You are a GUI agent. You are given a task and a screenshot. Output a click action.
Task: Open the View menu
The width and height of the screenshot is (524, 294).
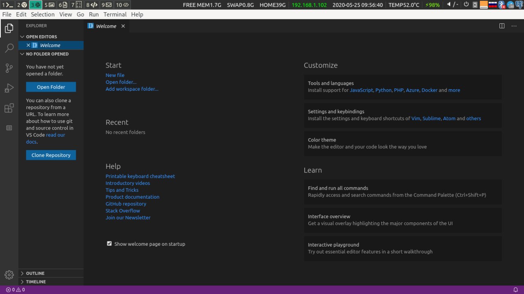65,14
